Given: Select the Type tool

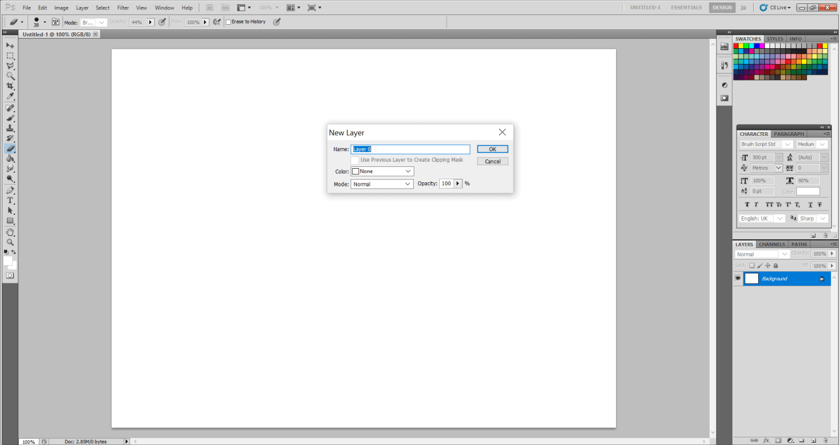Looking at the screenshot, I should (x=10, y=200).
